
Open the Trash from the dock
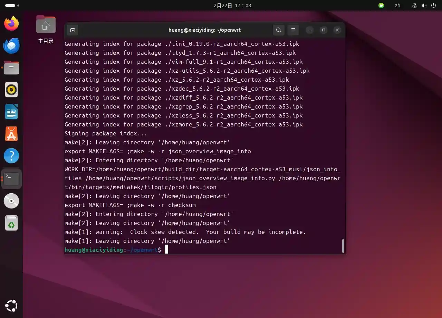tap(11, 223)
